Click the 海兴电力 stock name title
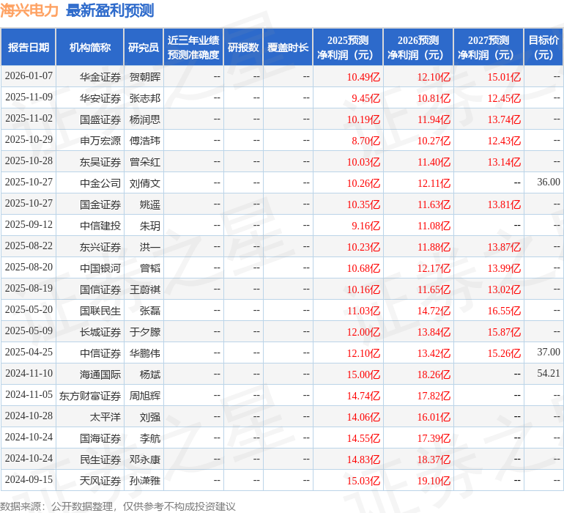The height and width of the screenshot is (513, 564). point(29,10)
